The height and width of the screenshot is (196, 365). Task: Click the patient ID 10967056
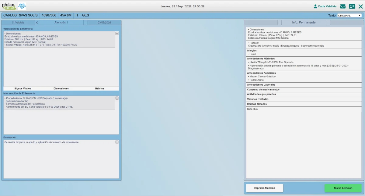click(x=49, y=15)
